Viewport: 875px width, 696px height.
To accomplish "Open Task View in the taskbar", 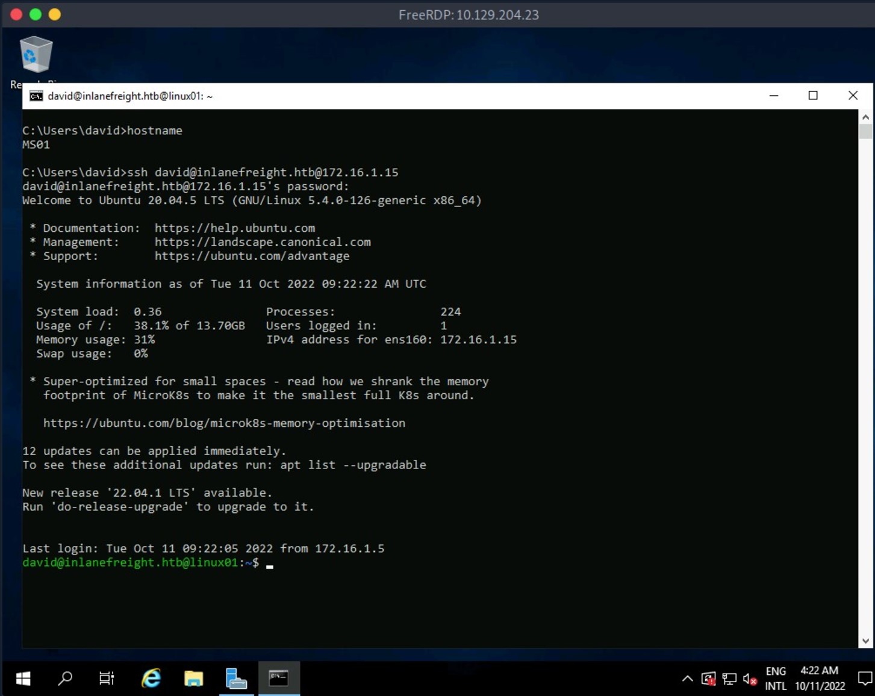I will (107, 679).
